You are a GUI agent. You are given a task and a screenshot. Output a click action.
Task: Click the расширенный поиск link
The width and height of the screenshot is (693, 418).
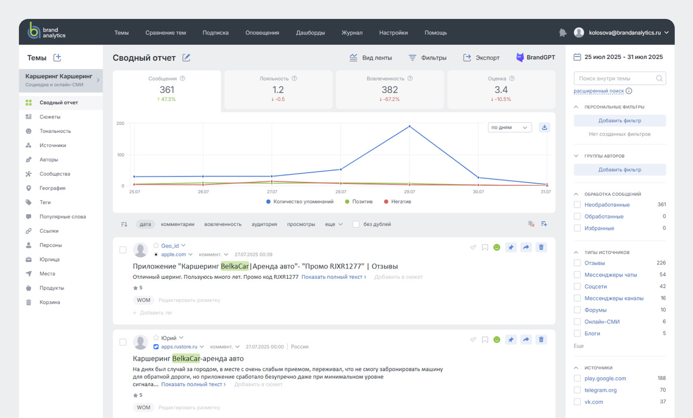coord(598,91)
